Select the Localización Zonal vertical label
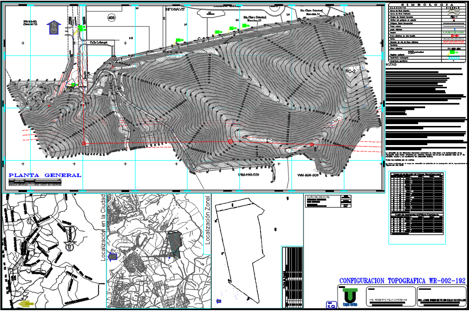 tap(208, 219)
